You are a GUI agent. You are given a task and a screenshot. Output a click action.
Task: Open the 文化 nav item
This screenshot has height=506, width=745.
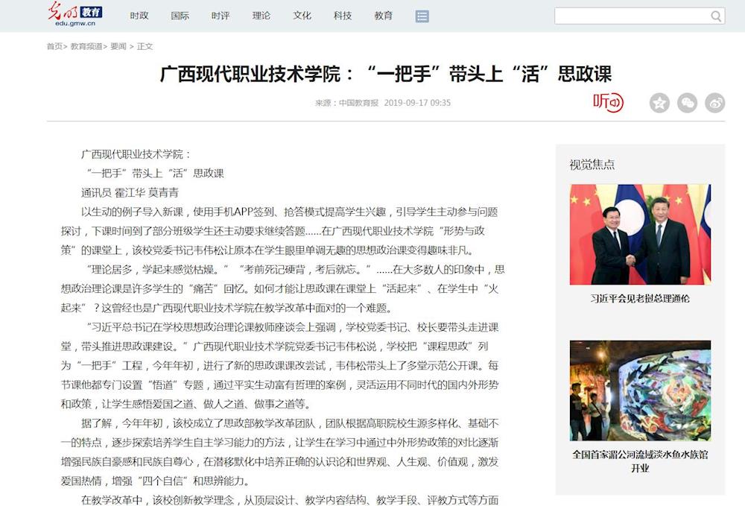coord(302,16)
